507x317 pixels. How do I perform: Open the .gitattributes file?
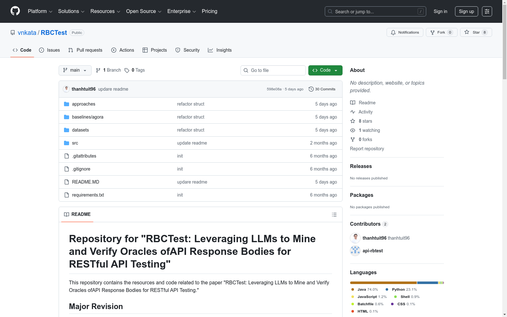[84, 156]
